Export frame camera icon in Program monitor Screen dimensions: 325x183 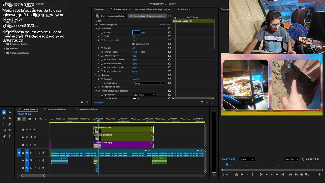[301, 175]
